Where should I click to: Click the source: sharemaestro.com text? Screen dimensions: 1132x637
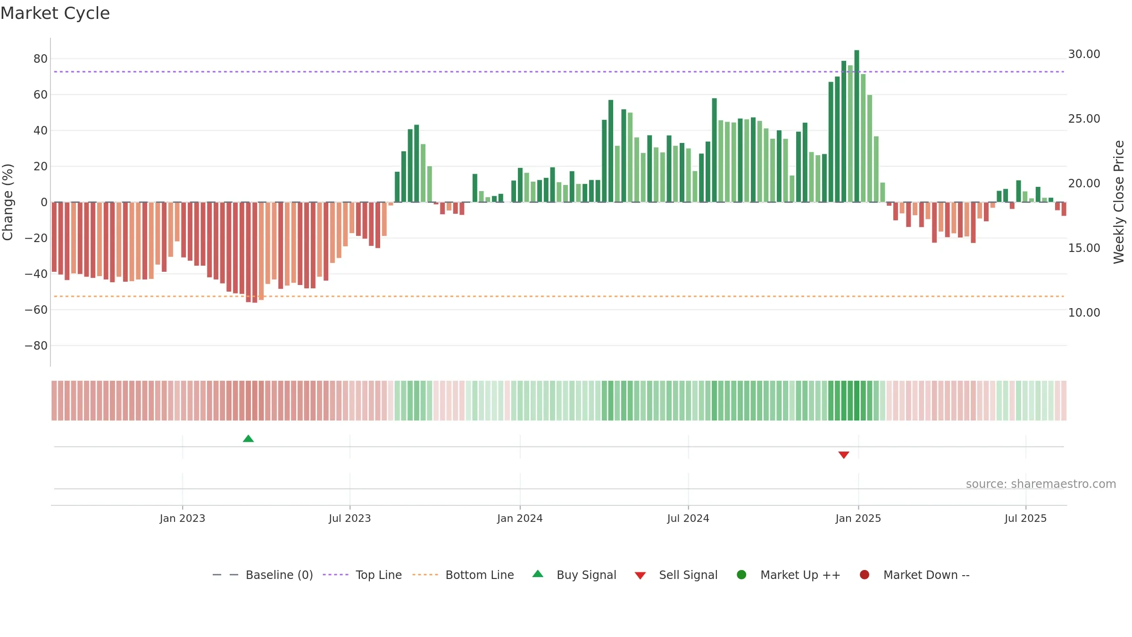(1041, 484)
